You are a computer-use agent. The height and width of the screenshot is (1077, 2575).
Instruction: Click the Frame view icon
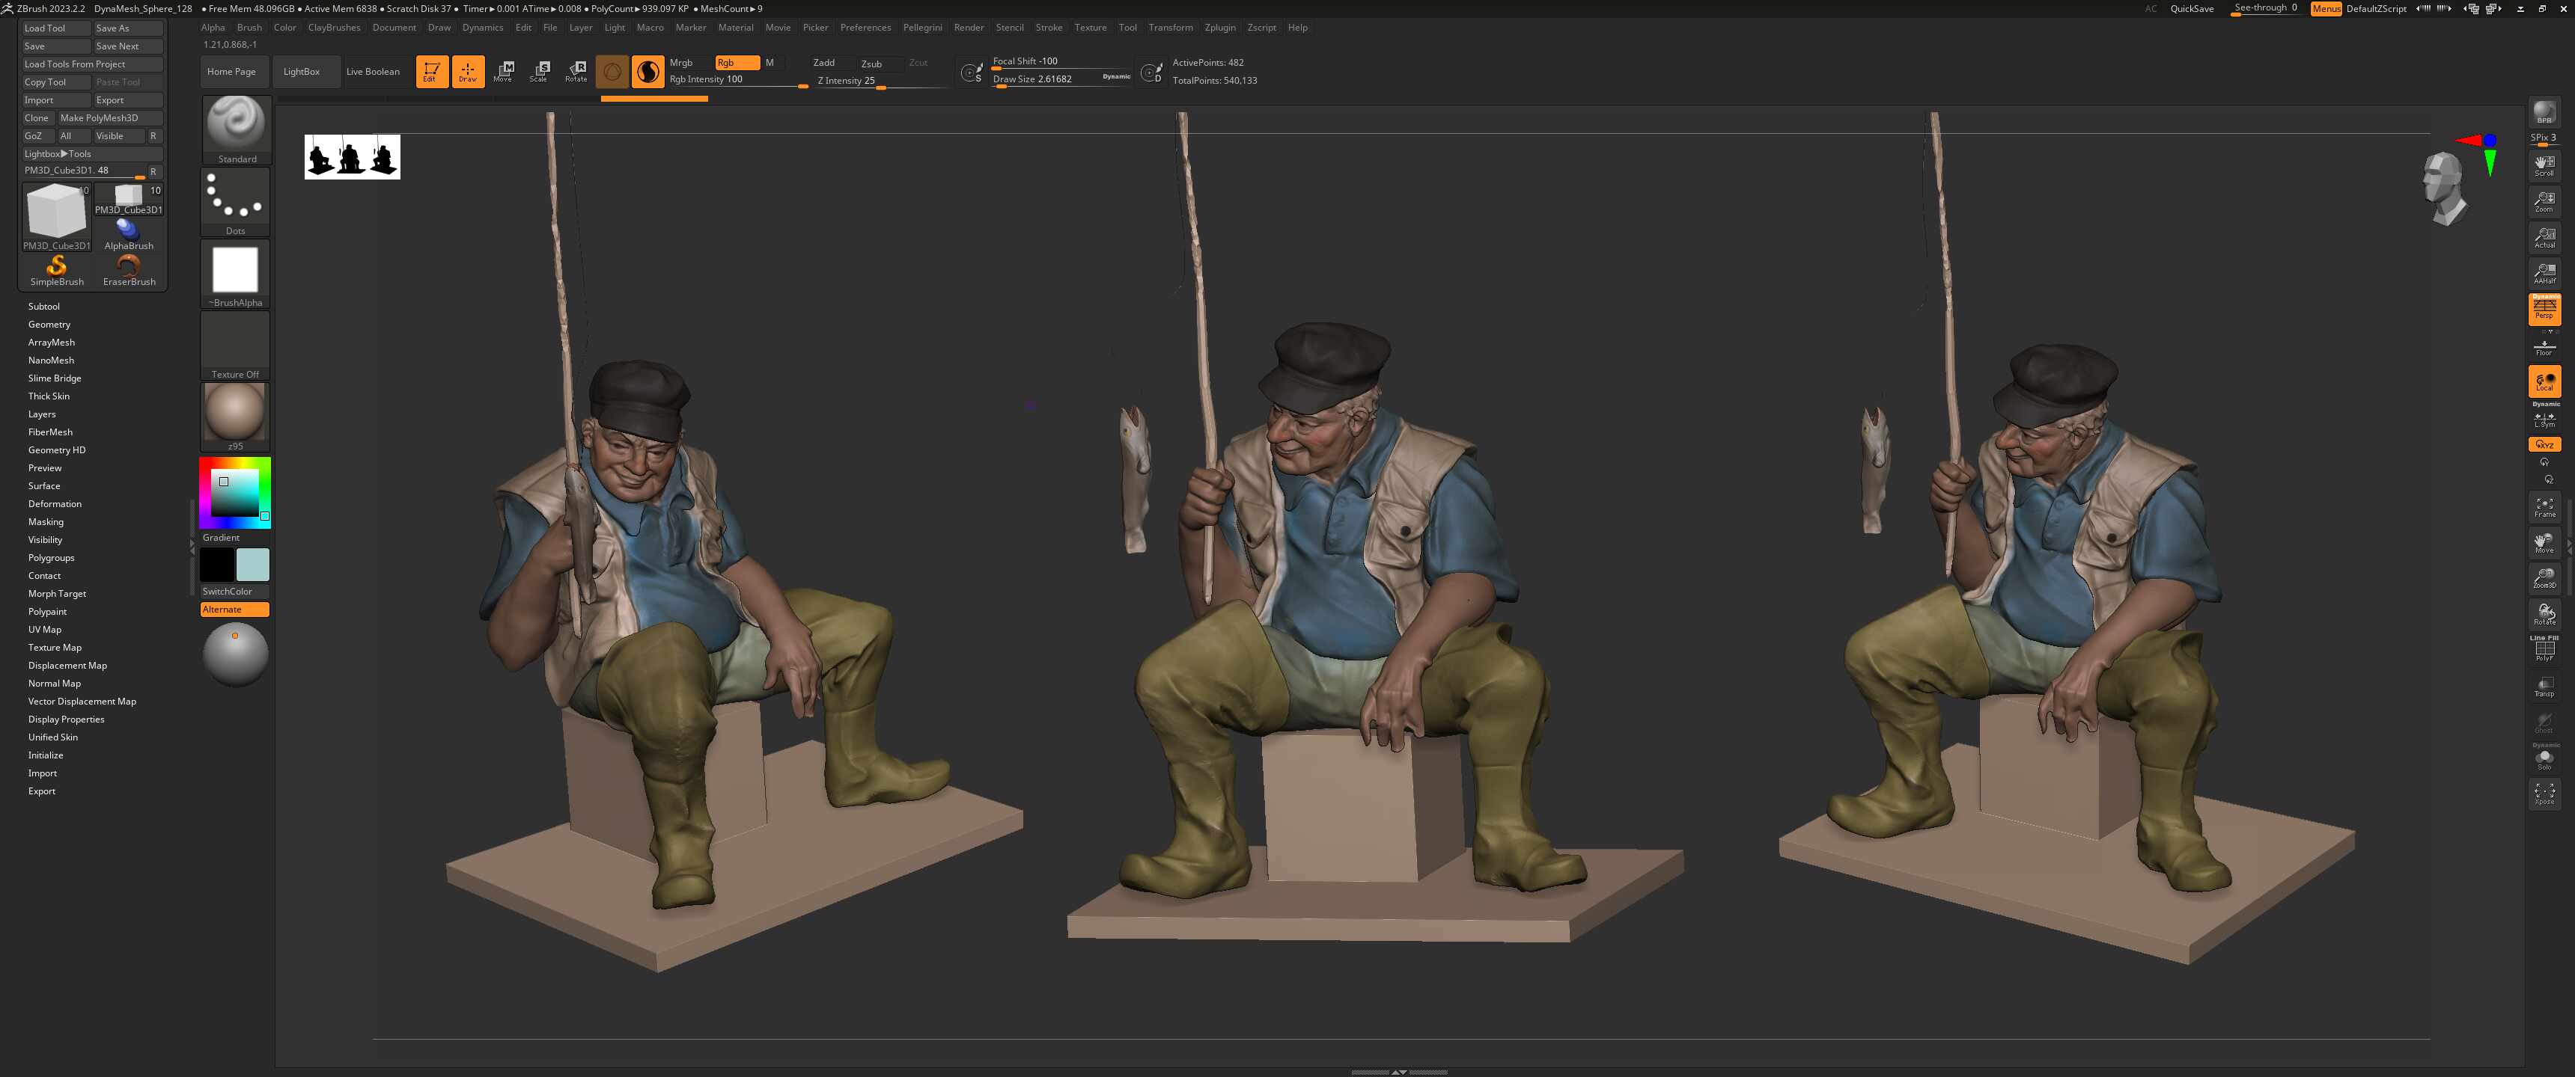click(x=2543, y=506)
